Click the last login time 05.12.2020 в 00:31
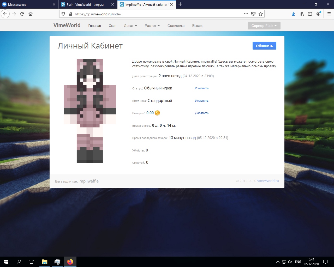 212,138
